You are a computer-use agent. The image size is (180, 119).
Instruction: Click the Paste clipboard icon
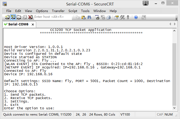coord(83,17)
